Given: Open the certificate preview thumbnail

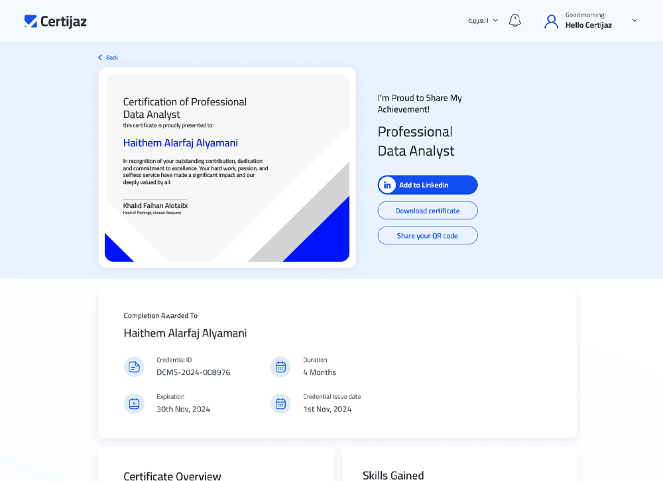Looking at the screenshot, I should [x=227, y=168].
